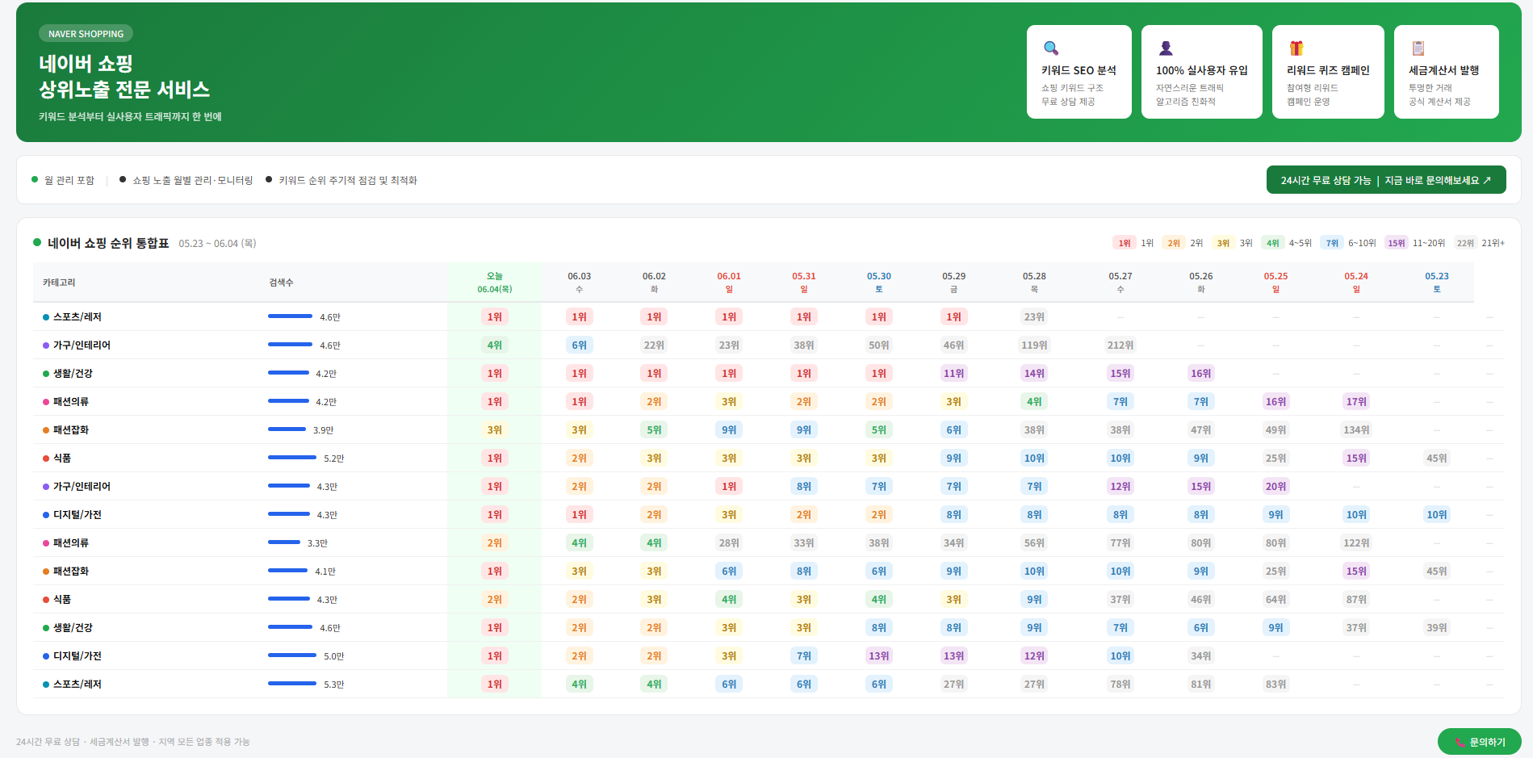Click the 06.01 date column header

[x=729, y=283]
